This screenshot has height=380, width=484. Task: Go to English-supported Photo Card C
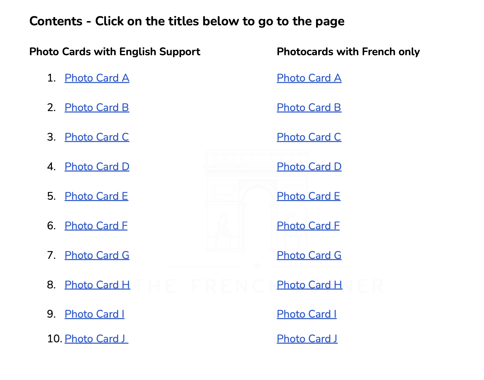(97, 137)
